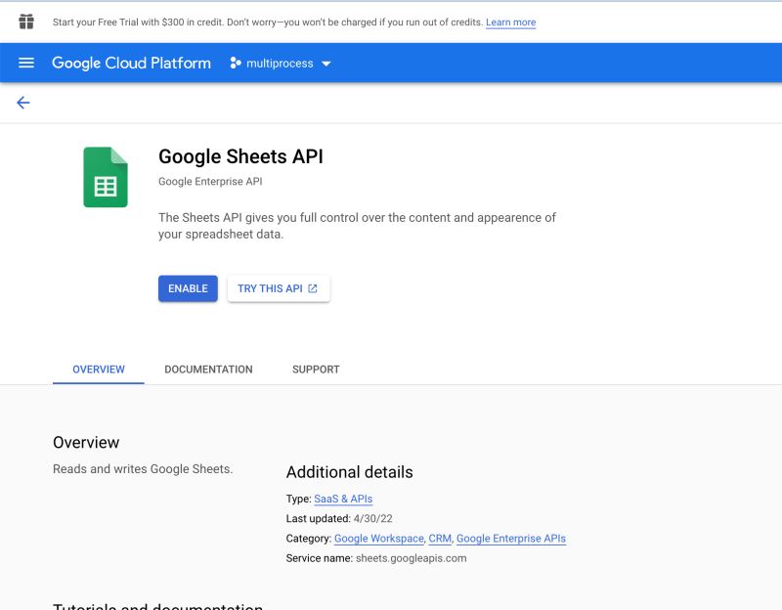Click the green Google Sheets logo
The image size is (782, 610).
click(x=106, y=177)
